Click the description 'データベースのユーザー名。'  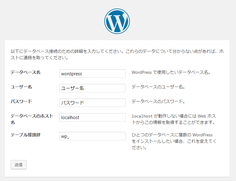tap(158, 87)
